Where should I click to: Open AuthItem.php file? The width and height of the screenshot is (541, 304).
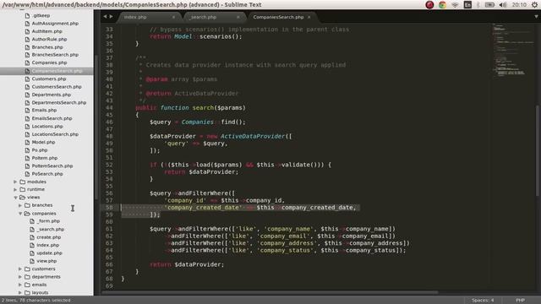[x=47, y=31]
